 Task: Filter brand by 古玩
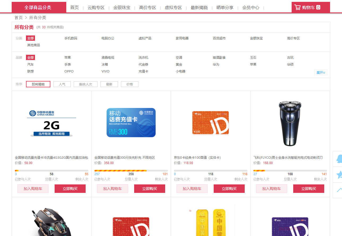[290, 57]
